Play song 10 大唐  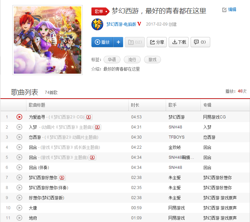[19, 208]
